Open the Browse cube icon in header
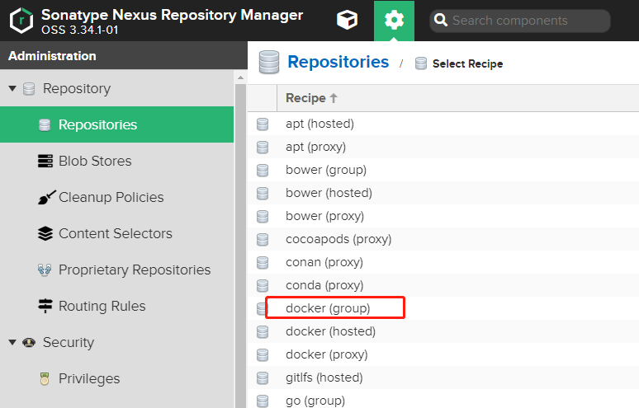639x408 pixels. point(348,21)
